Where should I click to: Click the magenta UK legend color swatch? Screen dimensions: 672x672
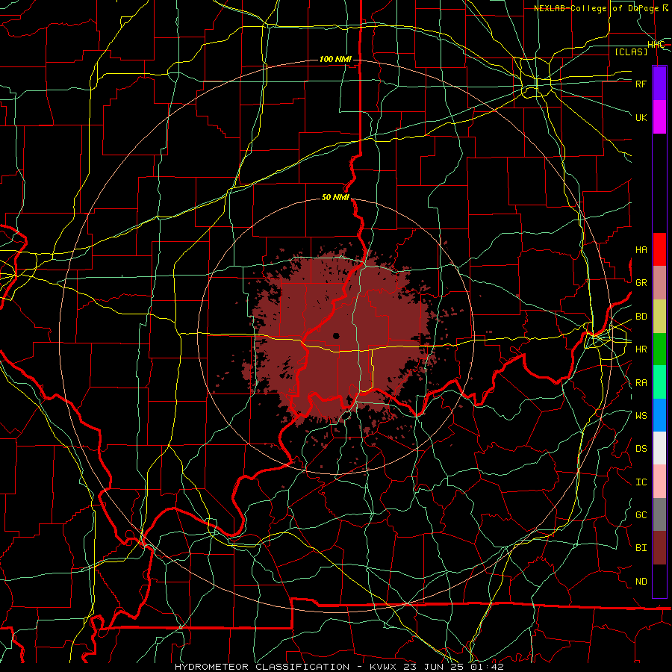pyautogui.click(x=659, y=117)
